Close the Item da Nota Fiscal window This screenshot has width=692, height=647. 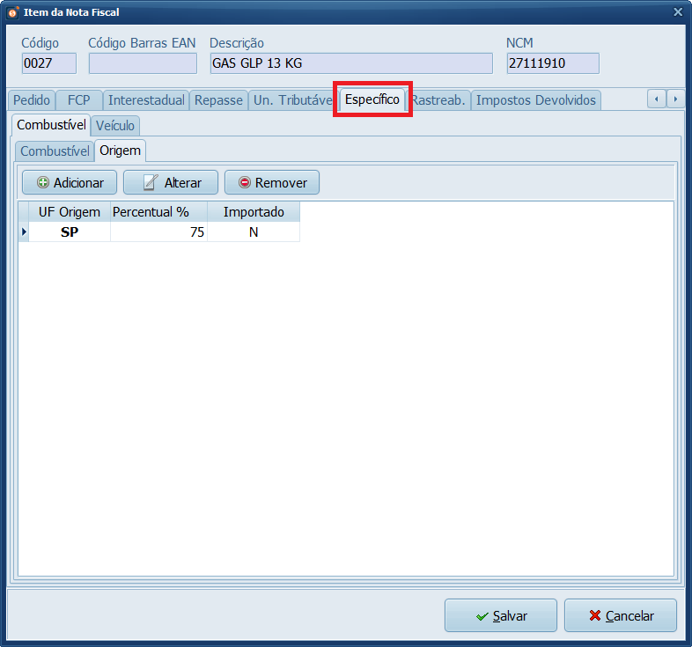677,12
